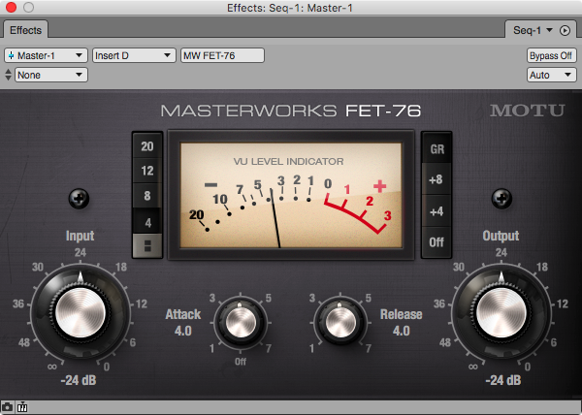The image size is (582, 415).
Task: Click the up/down stepper arrows beside None
Action: [x=8, y=75]
